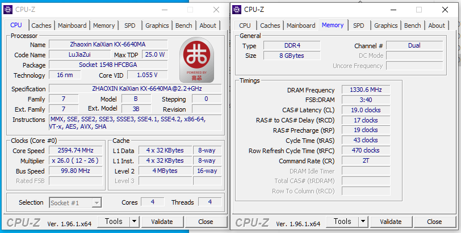Screen dimensions: 461x233
Task: Close the right CPU-Z window with X
Action: (445, 10)
